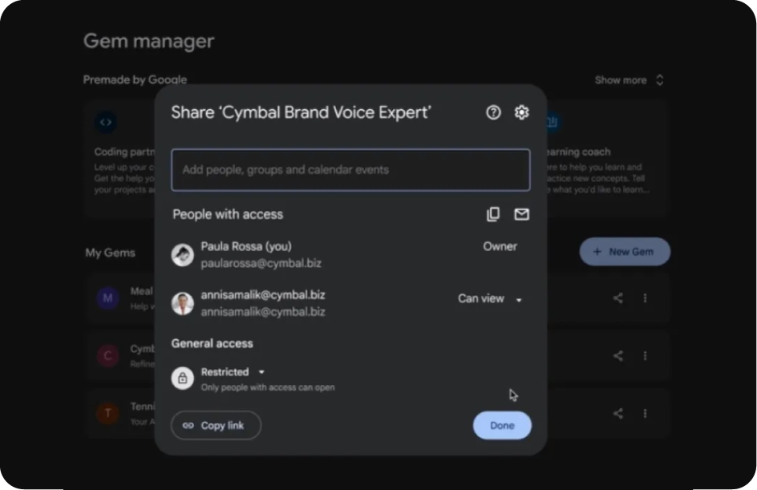
Task: Click the M avatar of Meal gem
Action: [x=107, y=298]
